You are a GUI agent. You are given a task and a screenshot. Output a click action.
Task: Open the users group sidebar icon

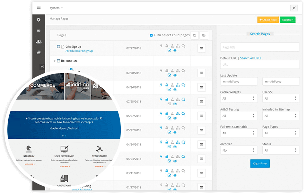click(x=39, y=42)
